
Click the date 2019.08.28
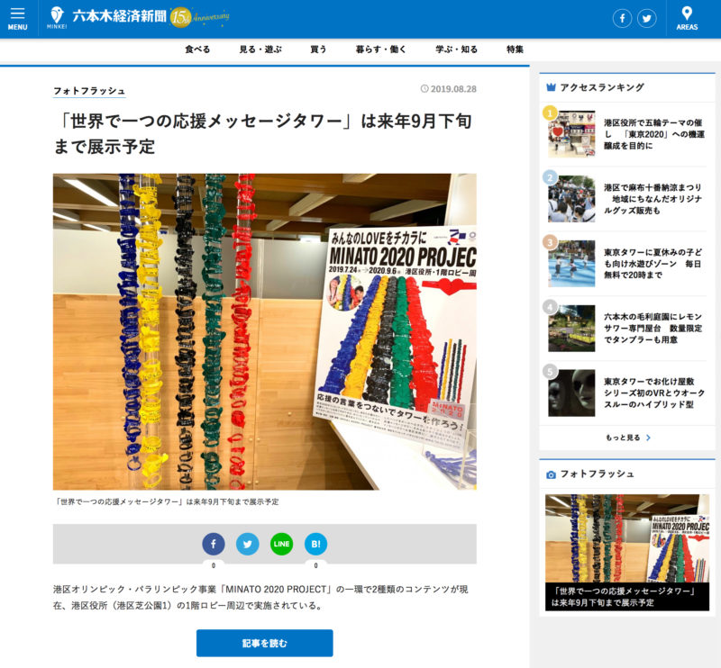click(453, 88)
